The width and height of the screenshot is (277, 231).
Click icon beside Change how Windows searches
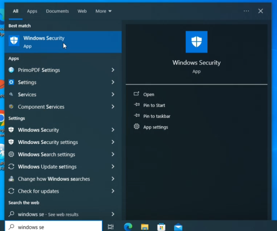[x=11, y=179]
